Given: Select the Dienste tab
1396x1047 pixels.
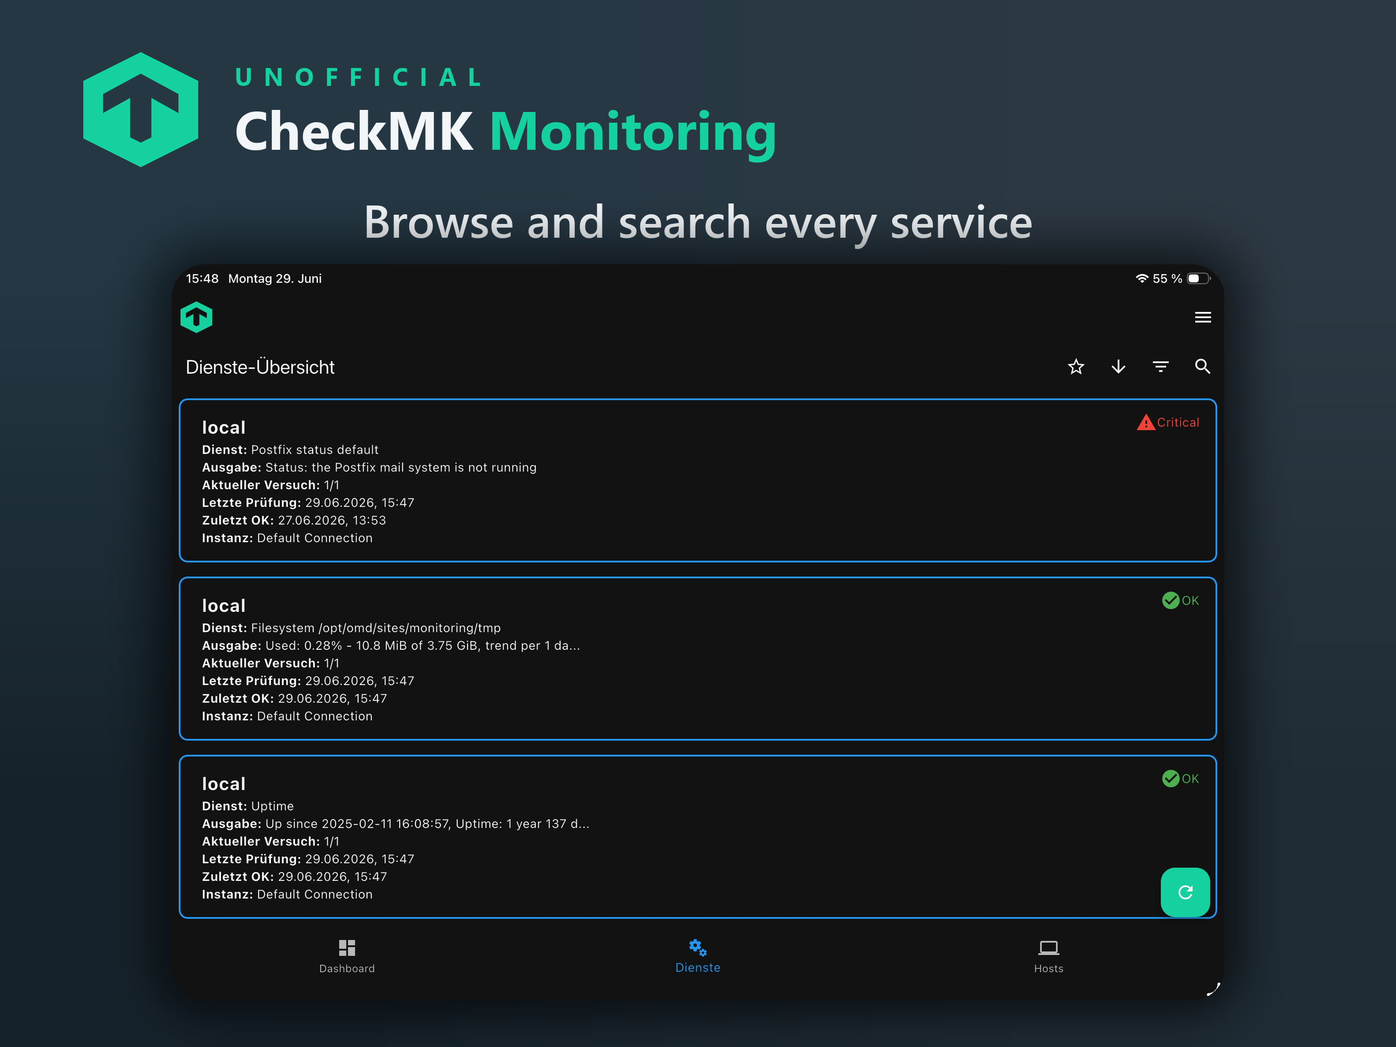Looking at the screenshot, I should tap(697, 956).
